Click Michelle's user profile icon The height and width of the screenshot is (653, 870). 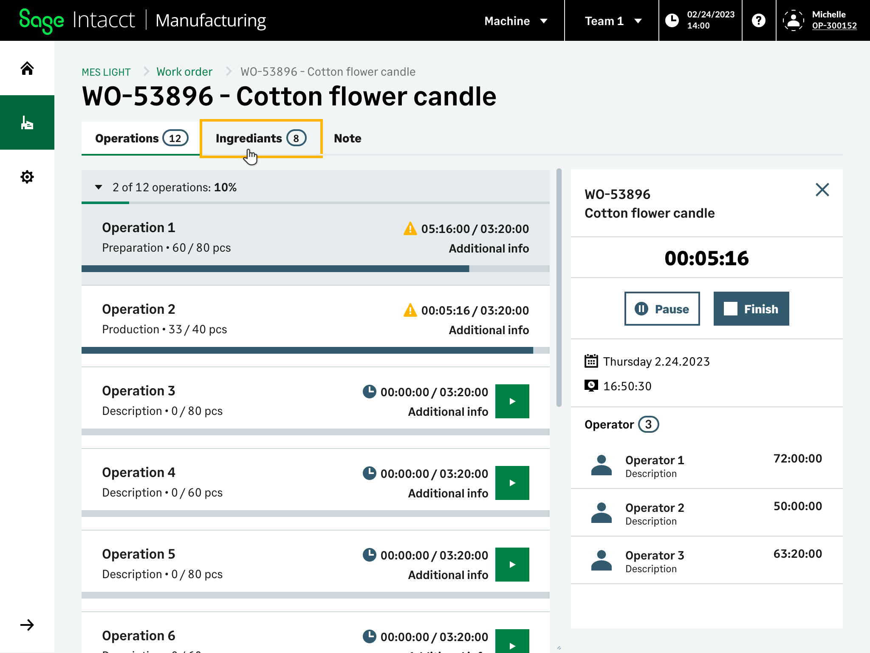794,20
